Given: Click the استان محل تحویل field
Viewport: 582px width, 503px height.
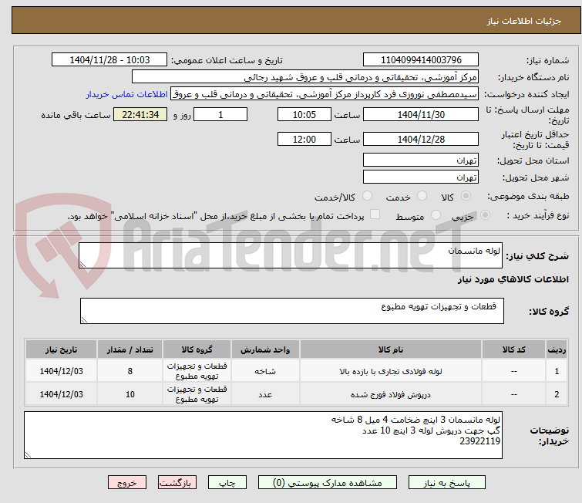Looking at the screenshot, I should pos(421,160).
